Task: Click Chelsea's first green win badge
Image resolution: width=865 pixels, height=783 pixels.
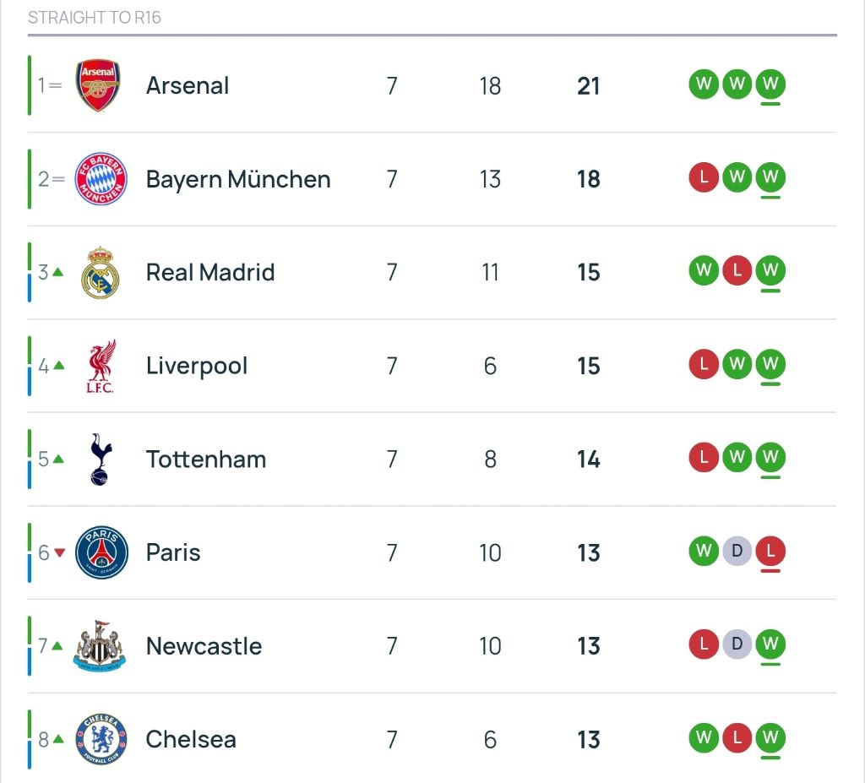Action: click(x=704, y=738)
